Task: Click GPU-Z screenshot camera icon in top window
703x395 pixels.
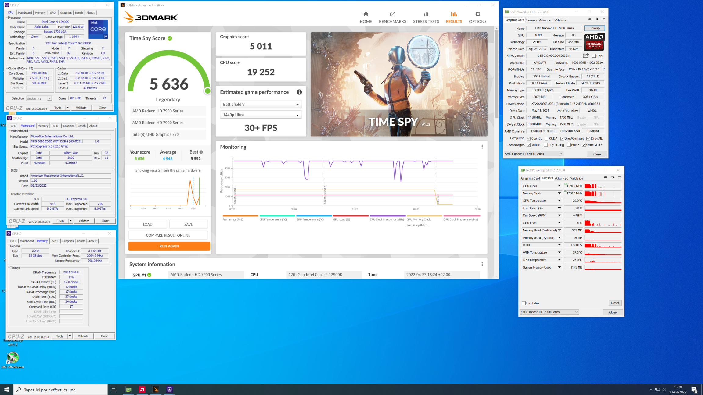Action: pyautogui.click(x=590, y=19)
